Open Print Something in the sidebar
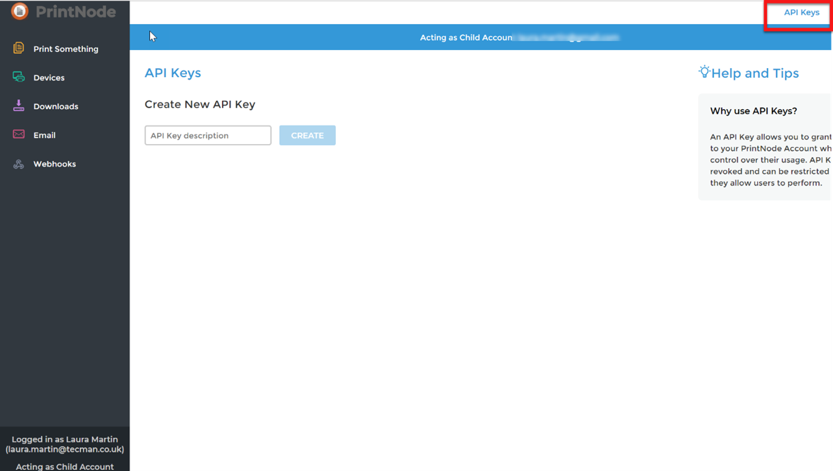The width and height of the screenshot is (833, 471). click(x=66, y=49)
